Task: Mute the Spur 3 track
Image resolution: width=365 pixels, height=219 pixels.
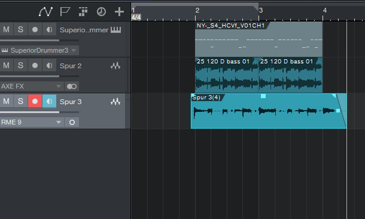Action: click(x=7, y=101)
